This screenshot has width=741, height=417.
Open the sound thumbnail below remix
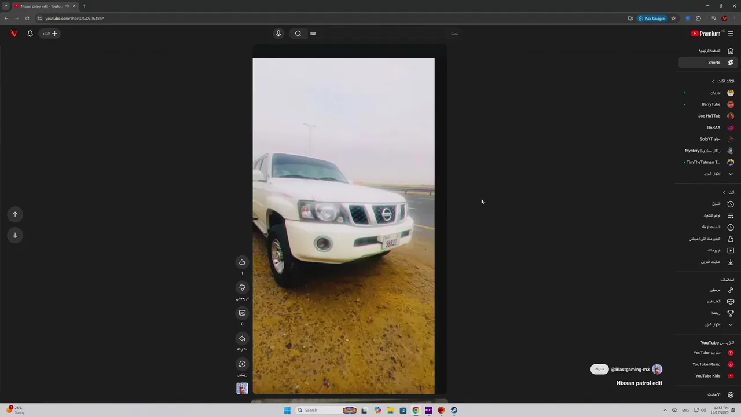pos(242,389)
